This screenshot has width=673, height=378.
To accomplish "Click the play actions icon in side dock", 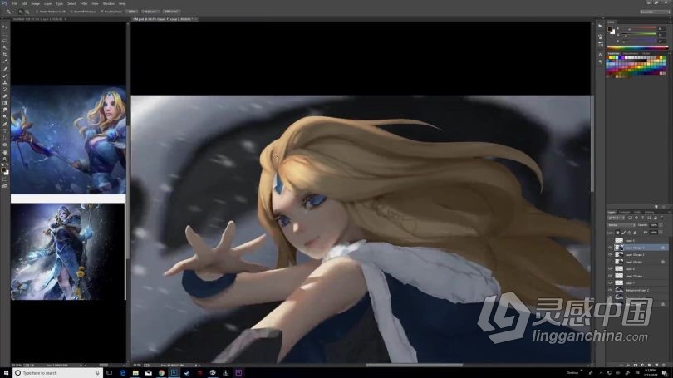I will pyautogui.click(x=600, y=27).
